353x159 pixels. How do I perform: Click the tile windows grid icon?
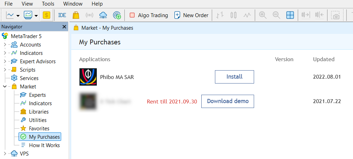click(290, 15)
